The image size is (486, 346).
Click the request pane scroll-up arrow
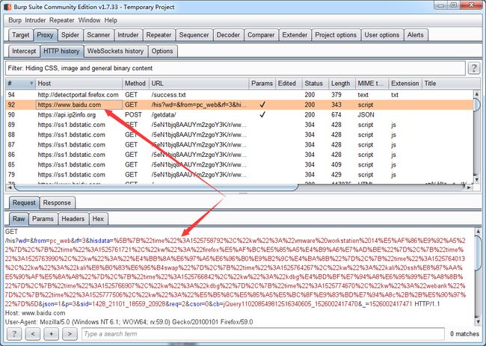(478, 231)
